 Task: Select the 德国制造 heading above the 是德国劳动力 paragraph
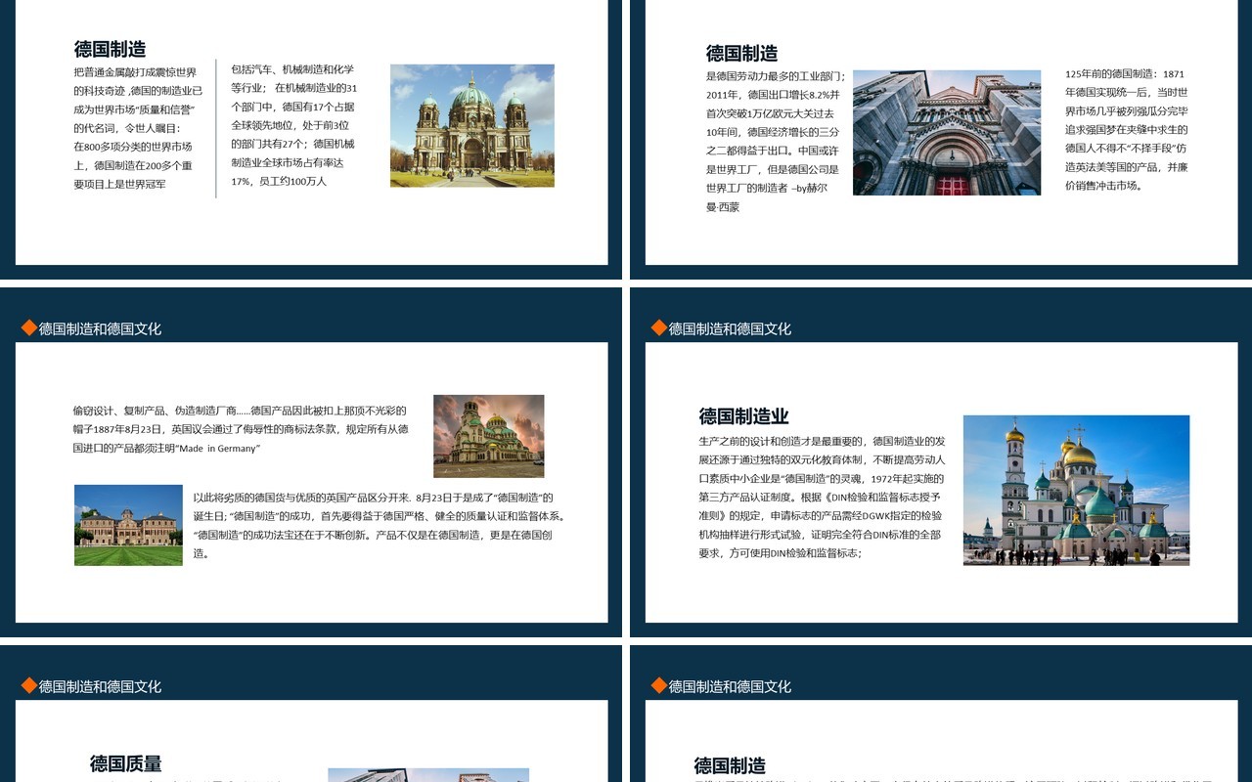click(x=742, y=53)
